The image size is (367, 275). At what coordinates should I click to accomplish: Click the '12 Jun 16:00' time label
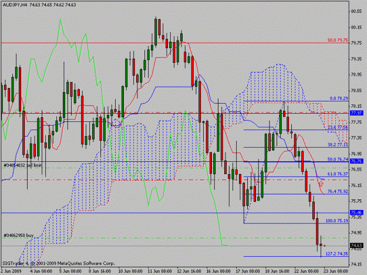click(x=189, y=271)
